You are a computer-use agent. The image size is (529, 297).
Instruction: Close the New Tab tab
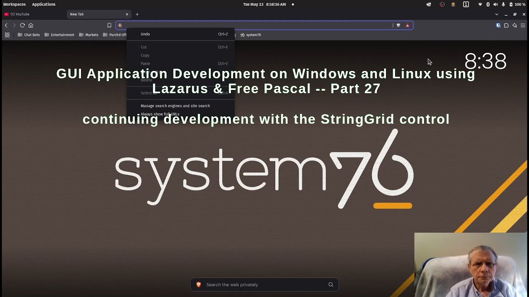127,14
